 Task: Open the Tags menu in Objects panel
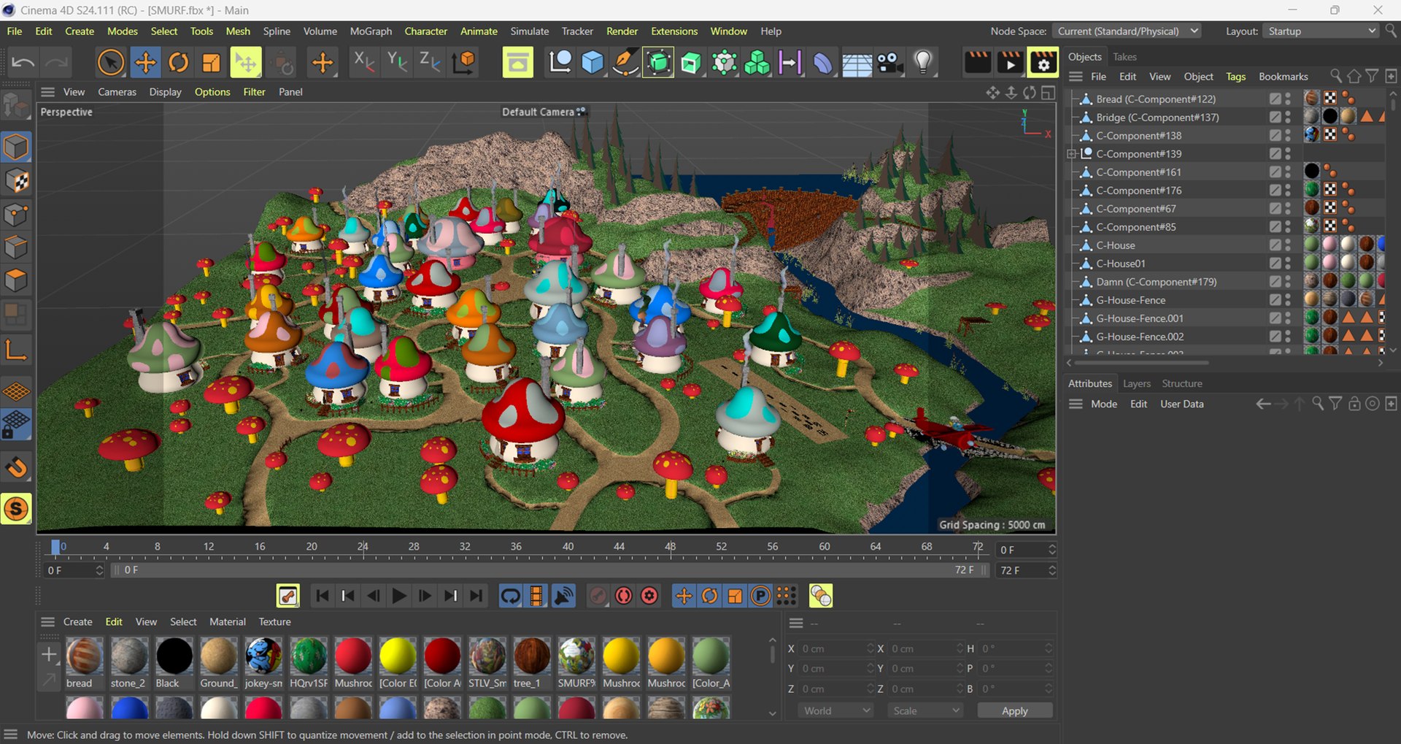pyautogui.click(x=1235, y=77)
